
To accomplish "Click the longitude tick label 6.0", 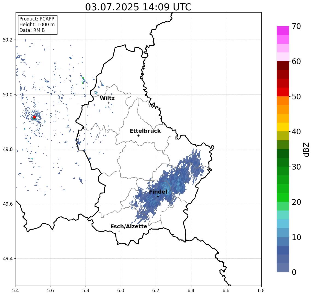I will coord(121,291).
